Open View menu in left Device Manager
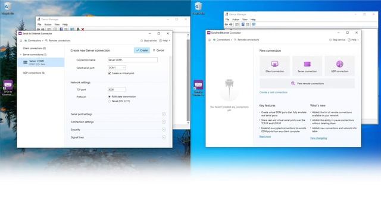This screenshot has height=214, width=381. (57, 24)
